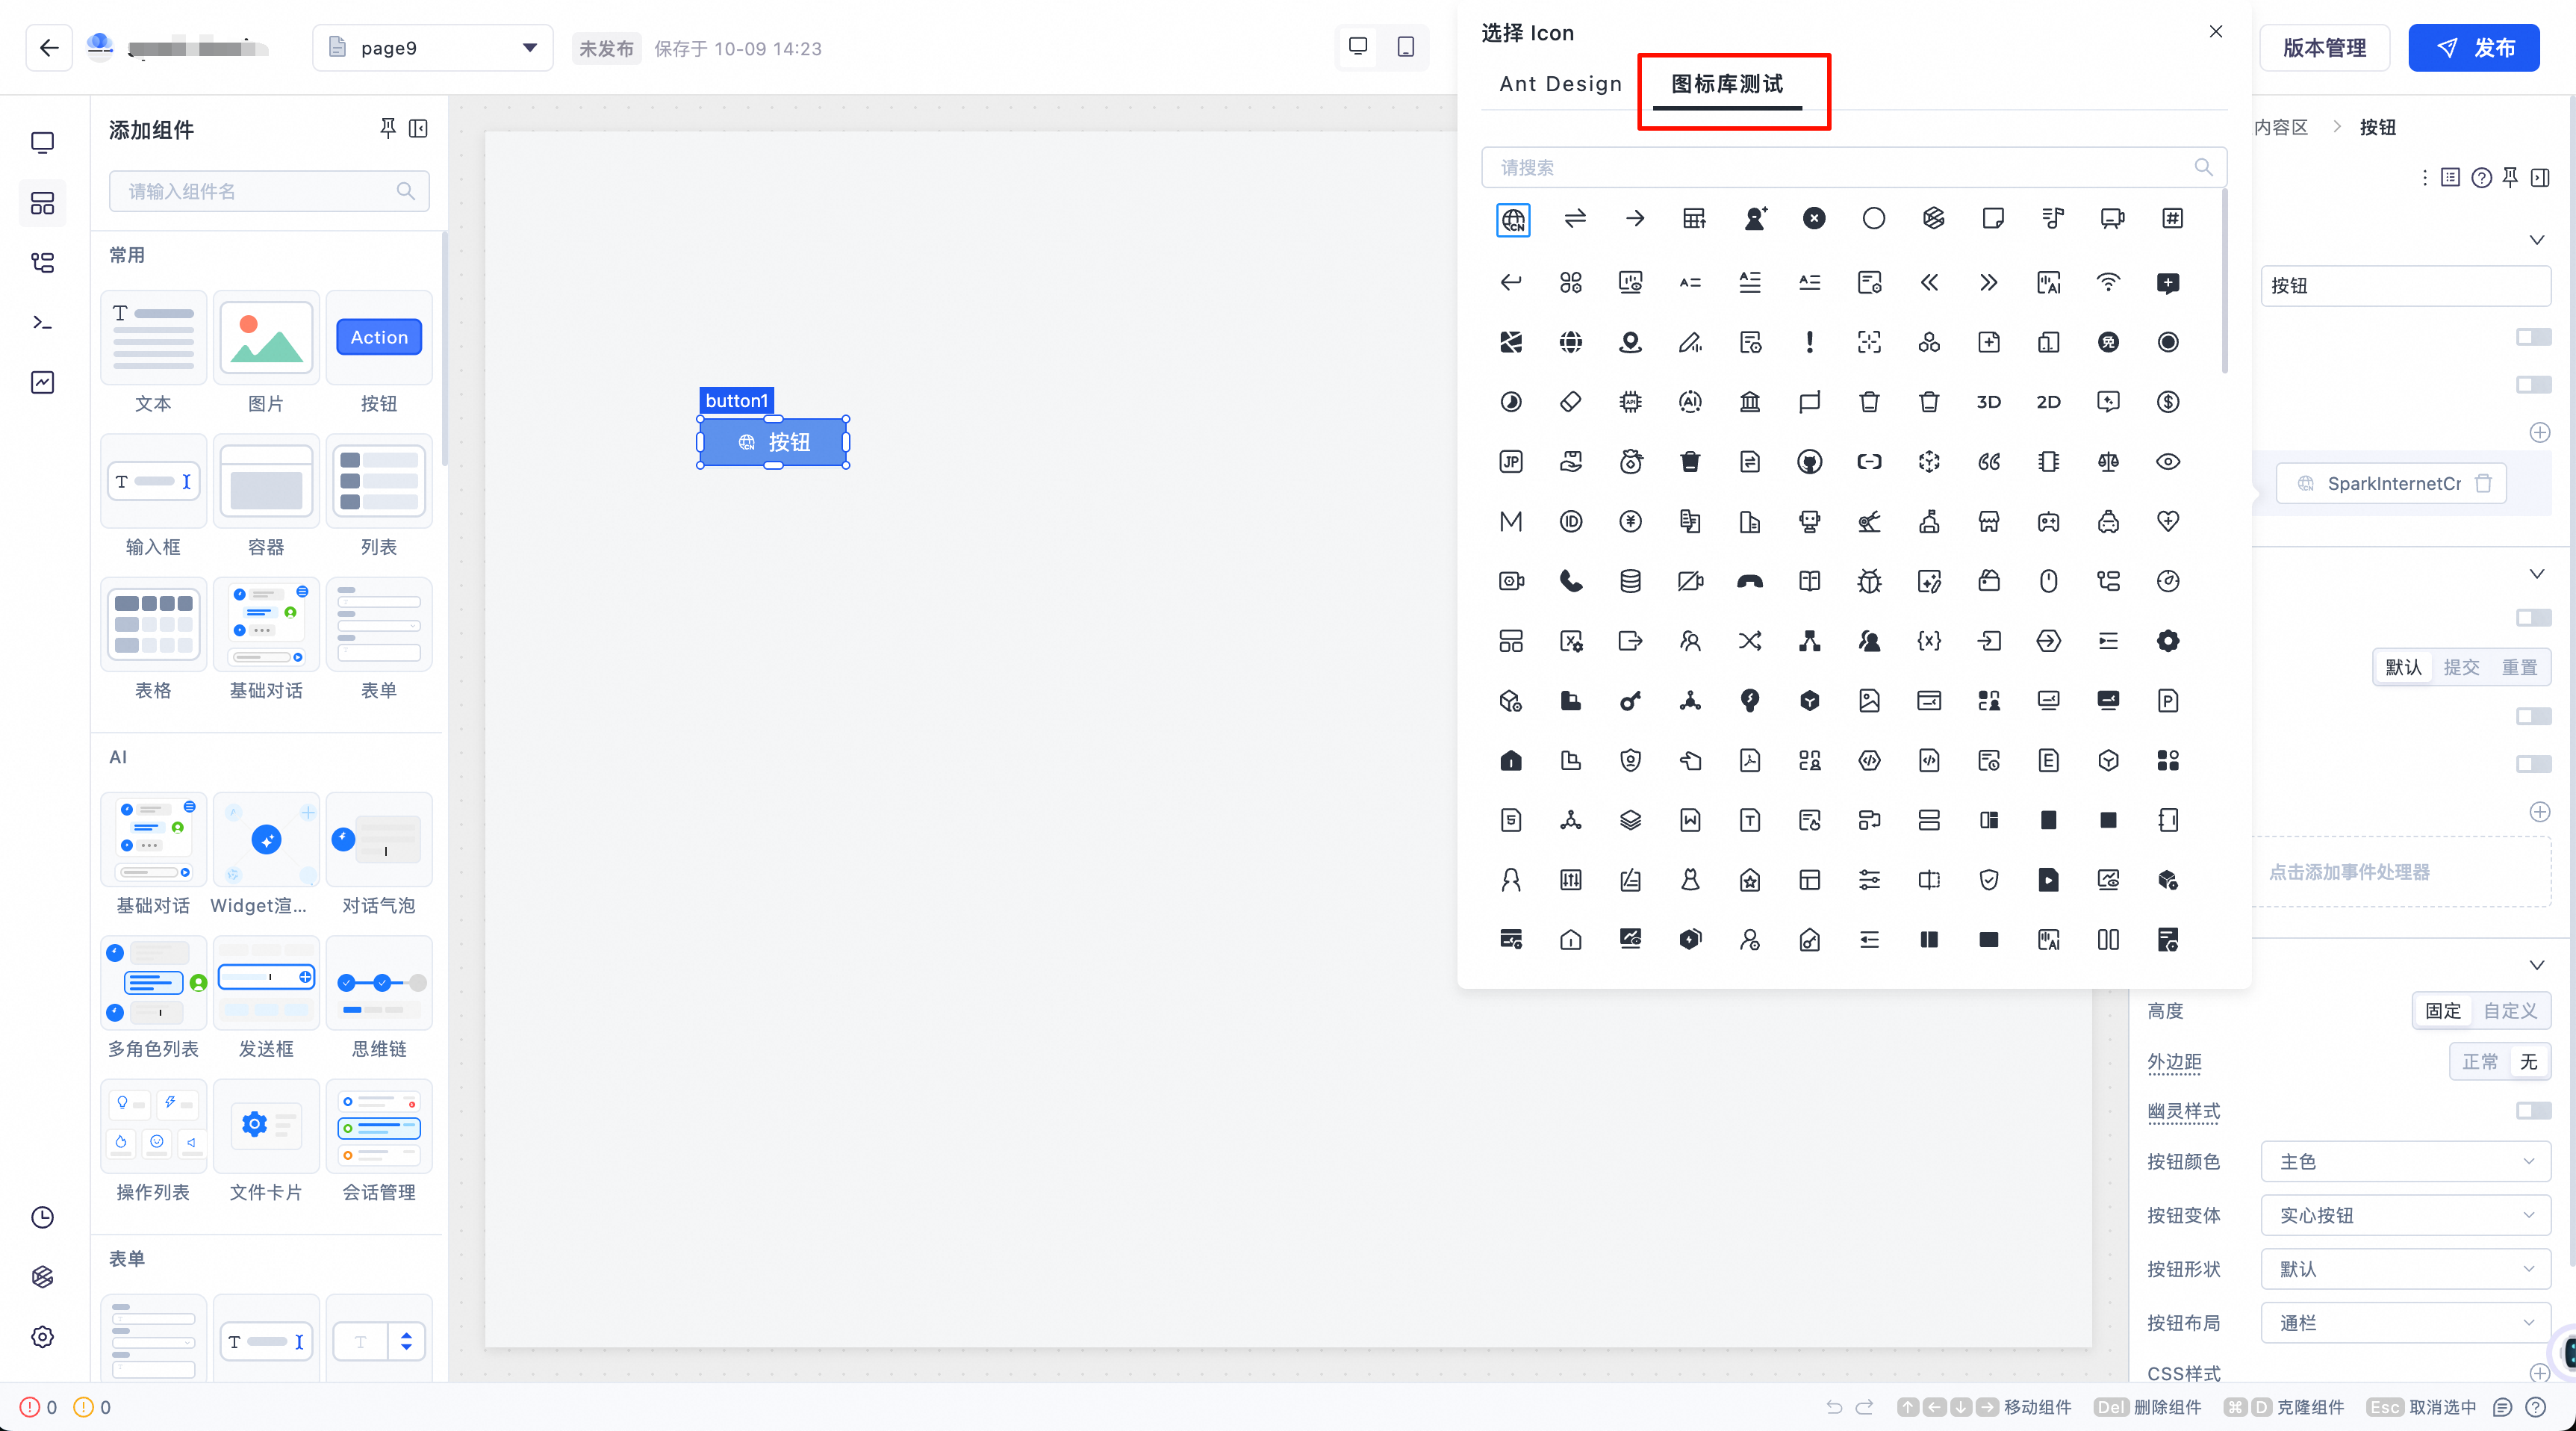2576x1431 pixels.
Task: Open the settings gear in left sidebar
Action: coord(42,1337)
